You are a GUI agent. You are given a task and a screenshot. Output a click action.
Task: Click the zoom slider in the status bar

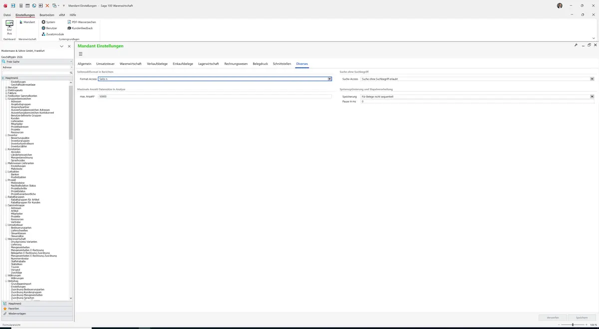pyautogui.click(x=573, y=325)
